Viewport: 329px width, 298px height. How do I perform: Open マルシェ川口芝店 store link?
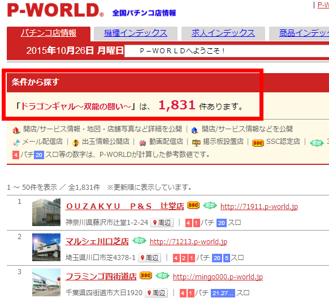click(97, 241)
